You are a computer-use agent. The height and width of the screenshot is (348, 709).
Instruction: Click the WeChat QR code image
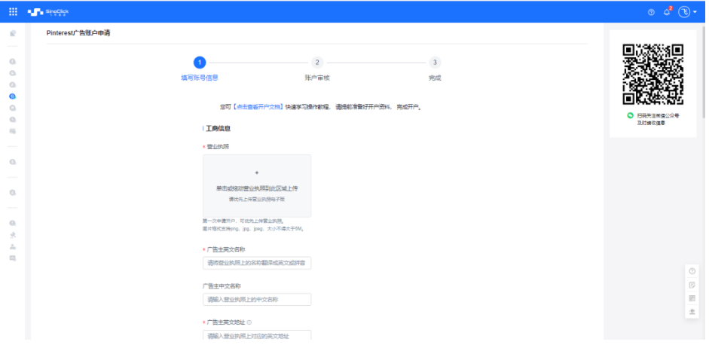pos(653,75)
